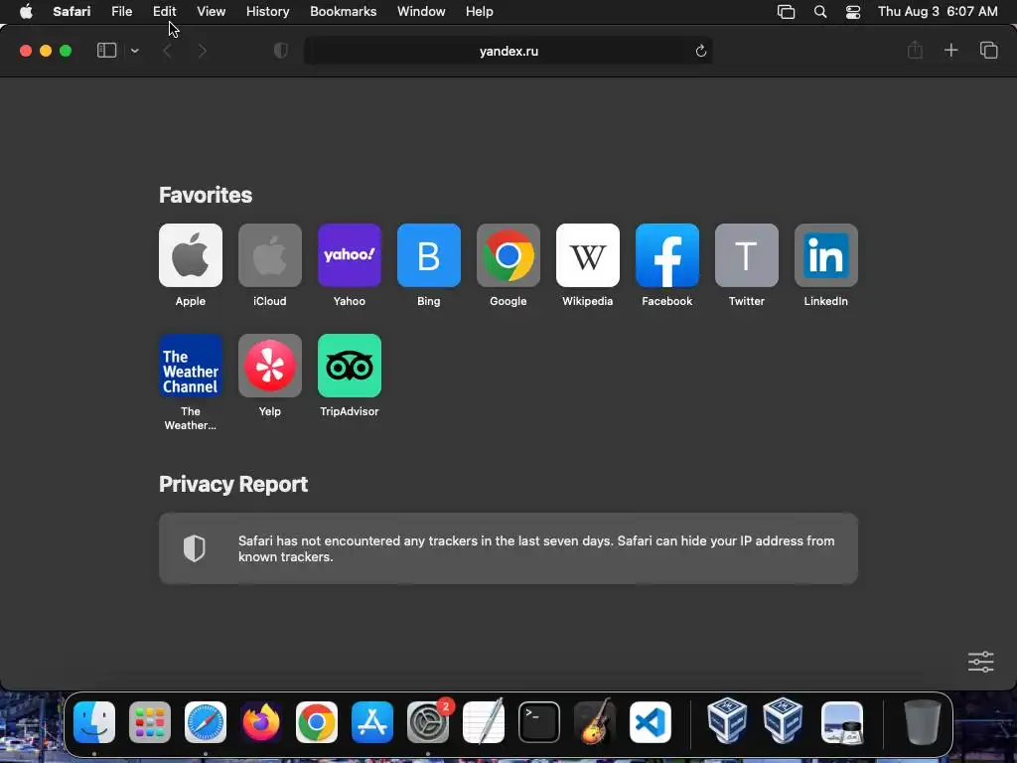Open the first VirtualBox Dock icon
1017x763 pixels.
[727, 721]
